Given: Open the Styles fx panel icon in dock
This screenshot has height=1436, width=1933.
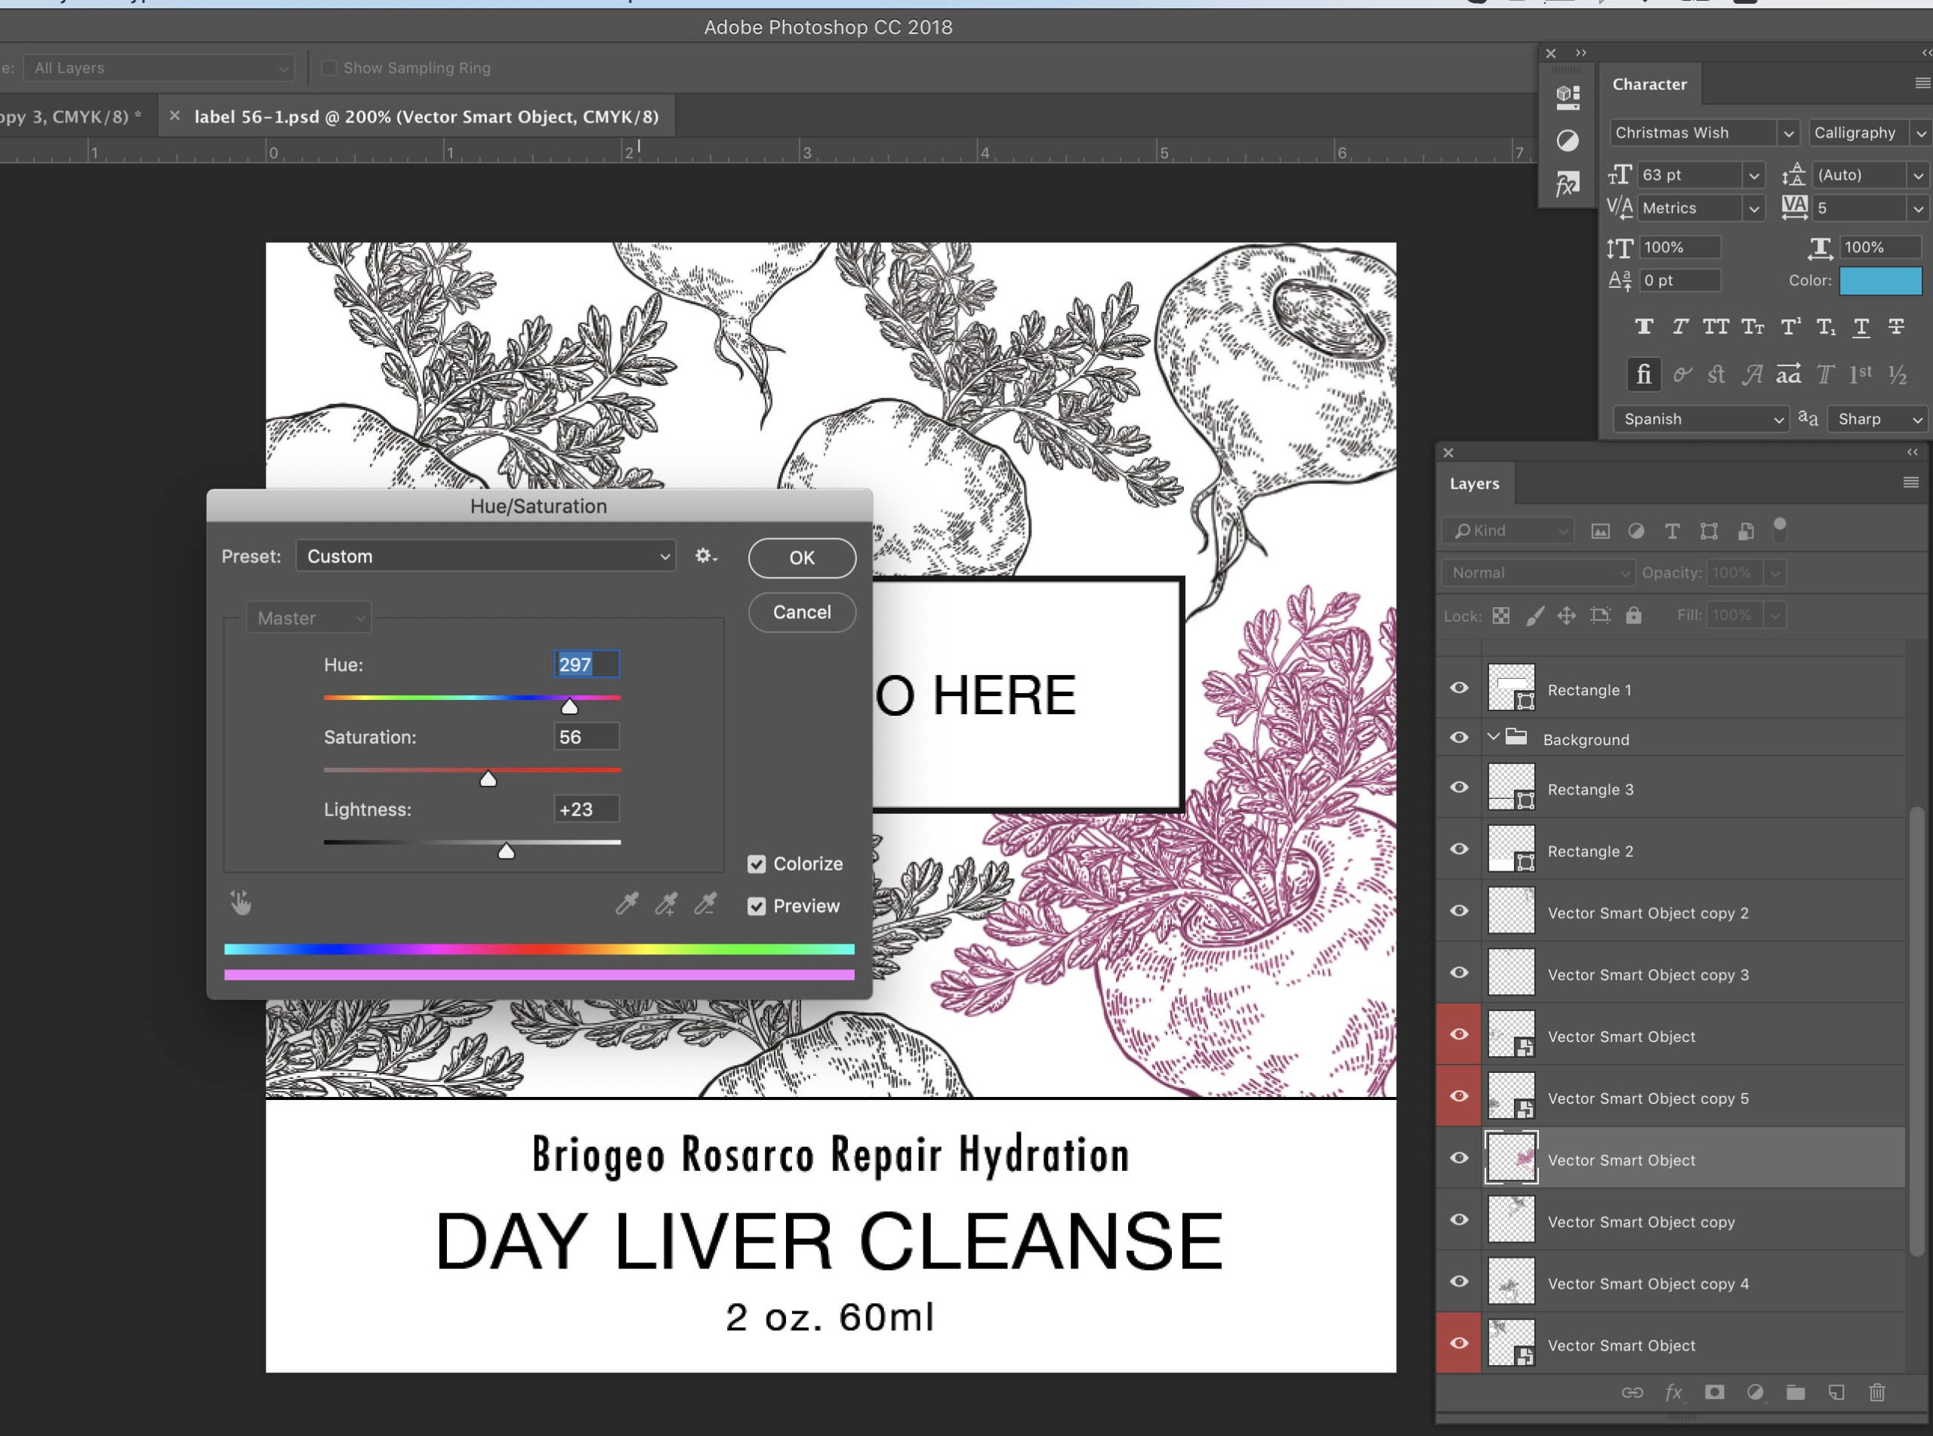Looking at the screenshot, I should pyautogui.click(x=1567, y=184).
